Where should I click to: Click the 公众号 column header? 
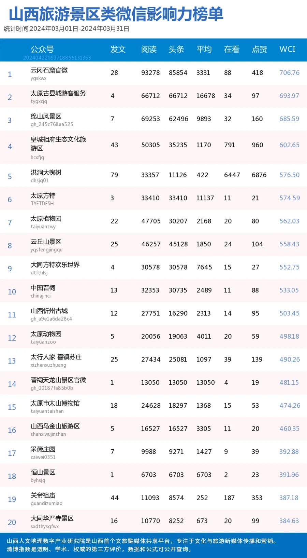point(42,49)
